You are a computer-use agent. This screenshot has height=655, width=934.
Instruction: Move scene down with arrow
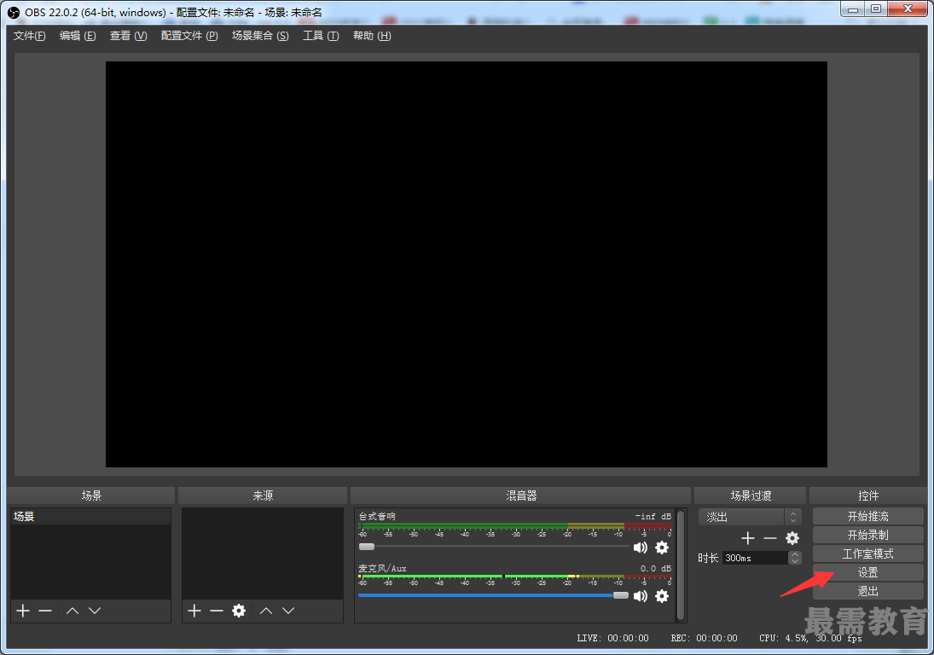click(x=95, y=611)
